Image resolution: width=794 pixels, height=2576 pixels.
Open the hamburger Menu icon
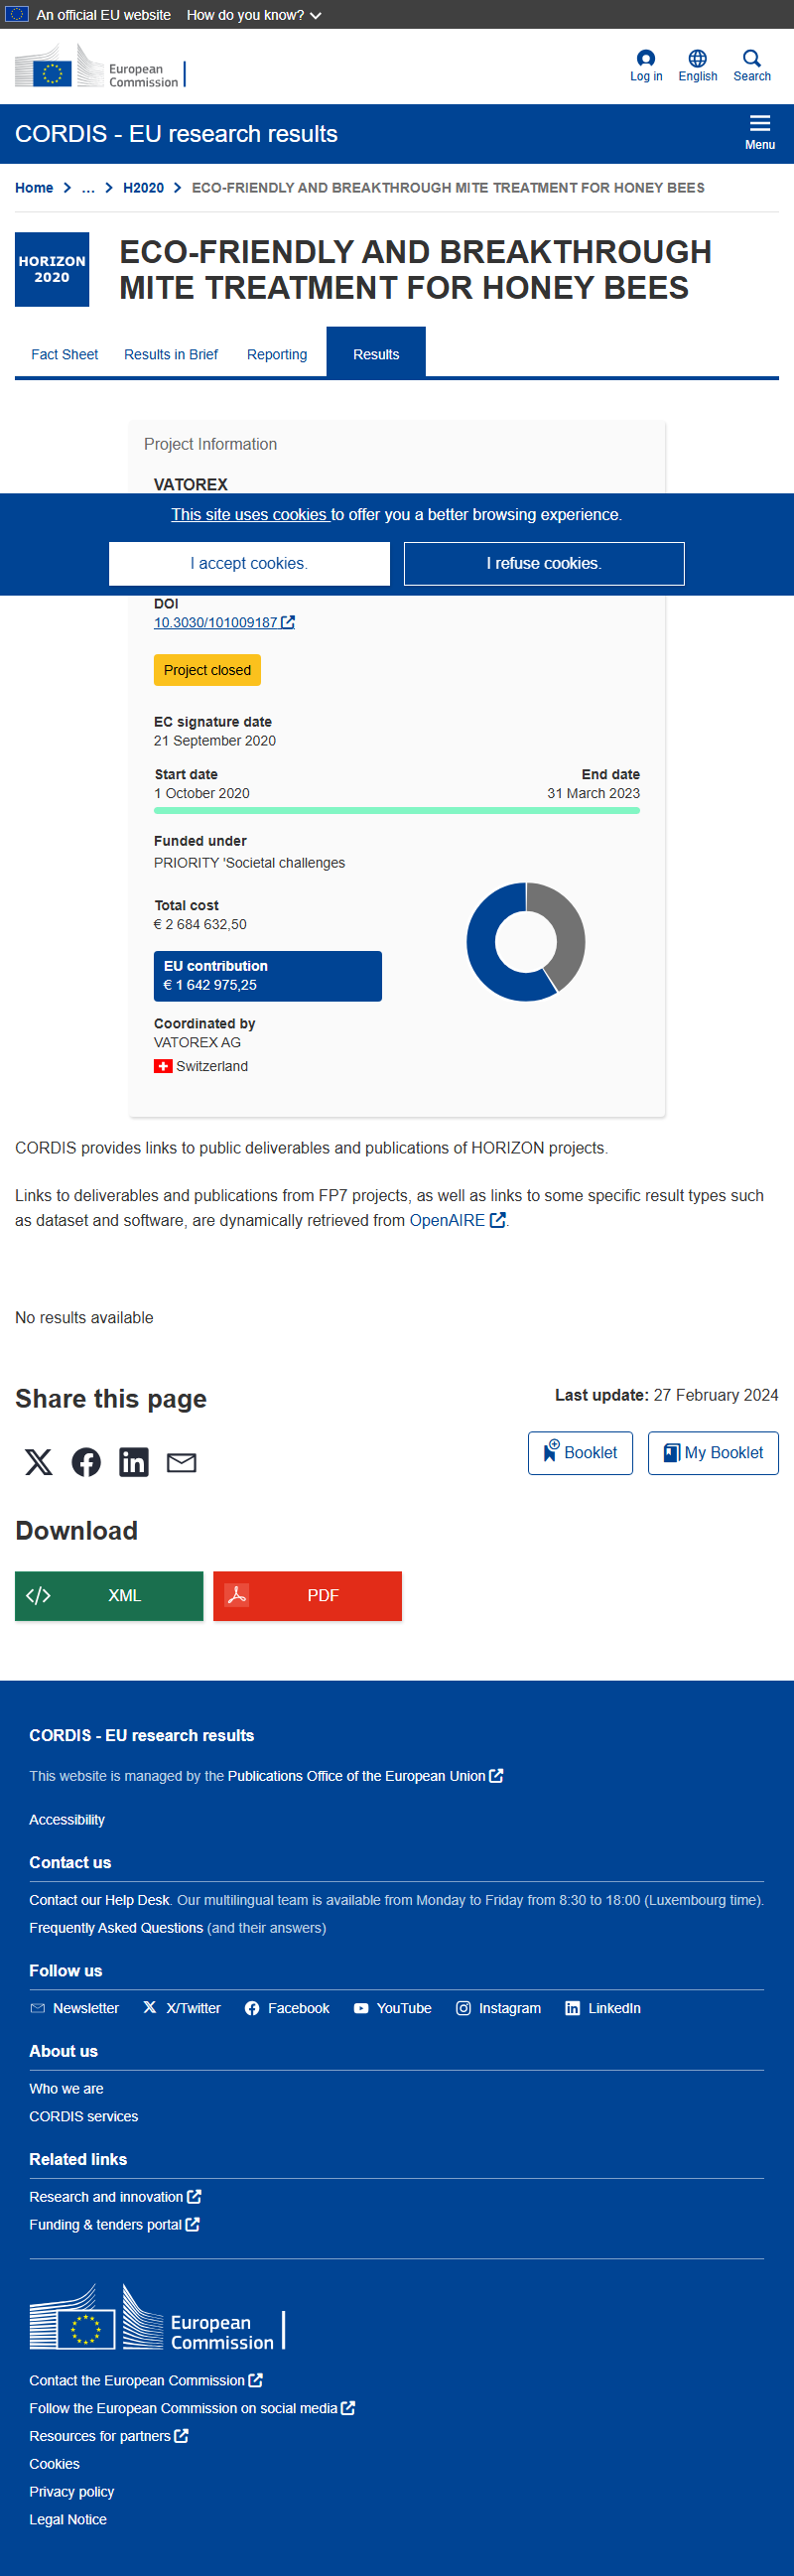tap(760, 133)
